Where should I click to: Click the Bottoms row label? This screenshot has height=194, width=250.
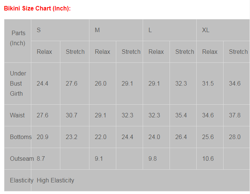click(21, 137)
